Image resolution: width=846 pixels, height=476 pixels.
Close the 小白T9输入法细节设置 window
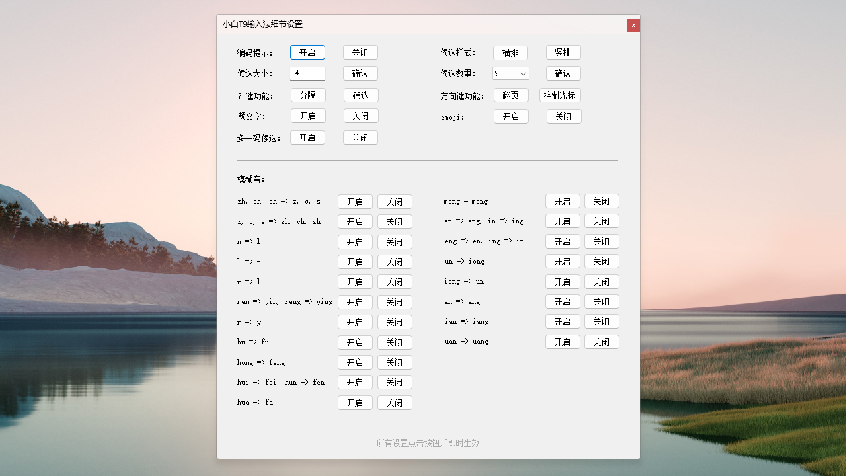633,25
